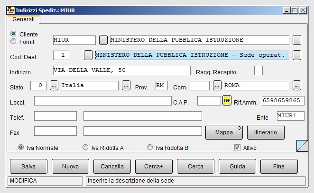Toggle the Attivo checkbox
Screen dimensions: 314x193
point(237,148)
